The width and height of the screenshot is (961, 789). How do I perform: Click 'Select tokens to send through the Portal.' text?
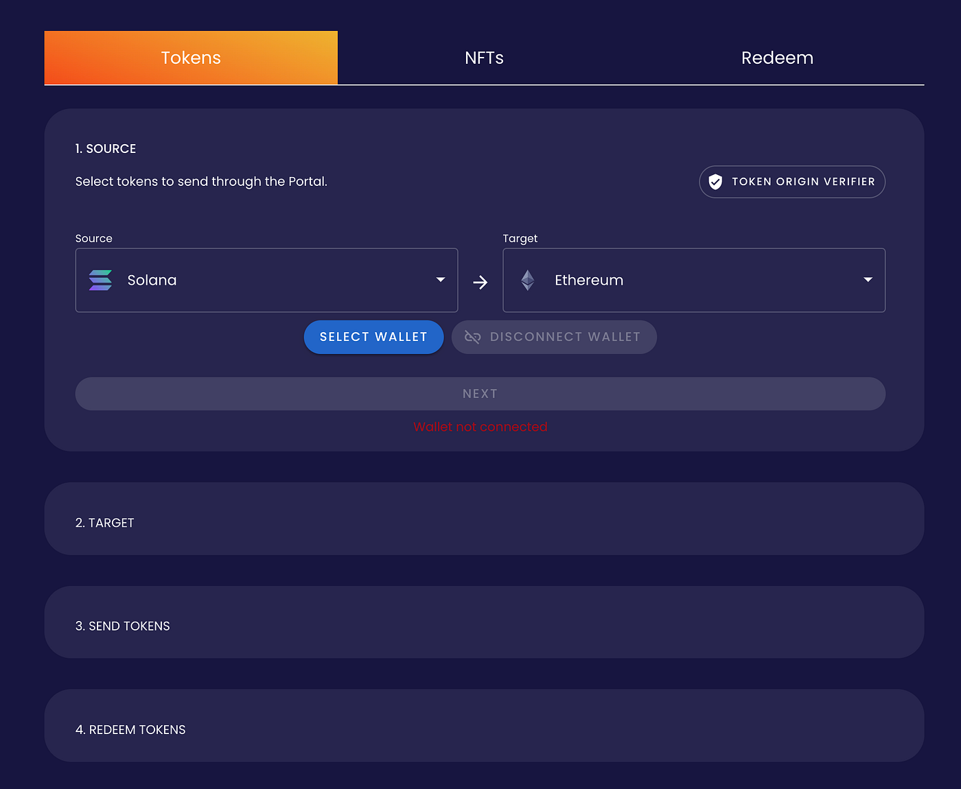click(x=201, y=182)
